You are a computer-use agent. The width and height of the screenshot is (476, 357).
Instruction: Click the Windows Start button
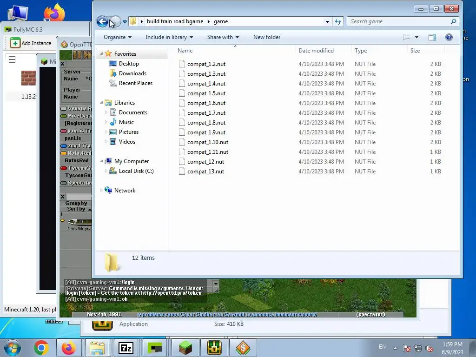(x=13, y=348)
